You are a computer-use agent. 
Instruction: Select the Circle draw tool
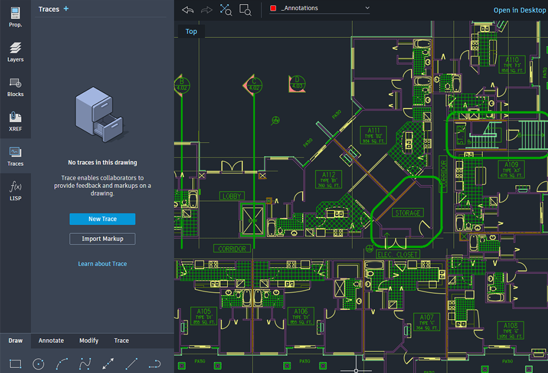click(x=39, y=364)
